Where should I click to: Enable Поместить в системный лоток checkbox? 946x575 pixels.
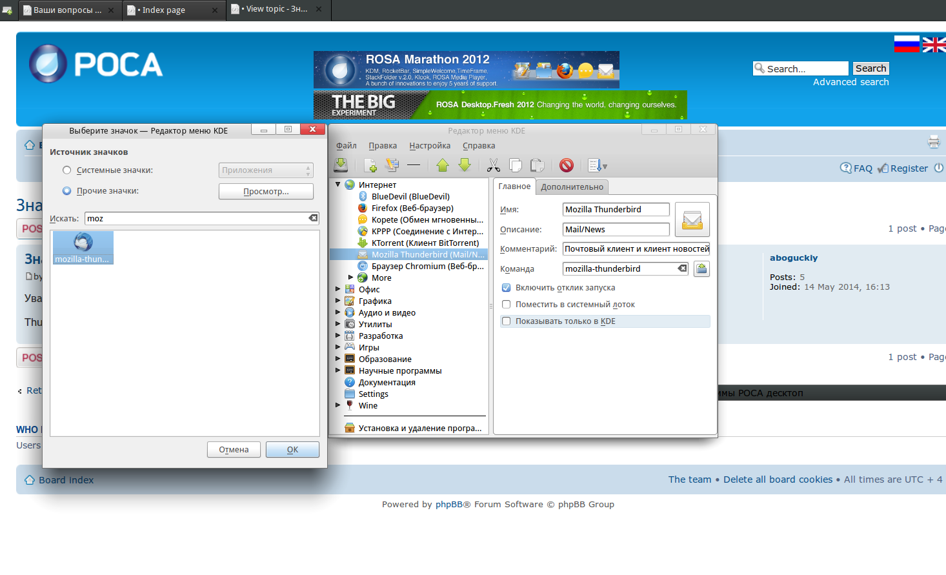click(x=507, y=305)
